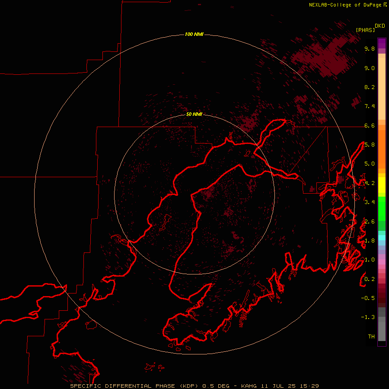Click the 9.0 value on color scale
The width and height of the screenshot is (389, 389).
(370, 68)
